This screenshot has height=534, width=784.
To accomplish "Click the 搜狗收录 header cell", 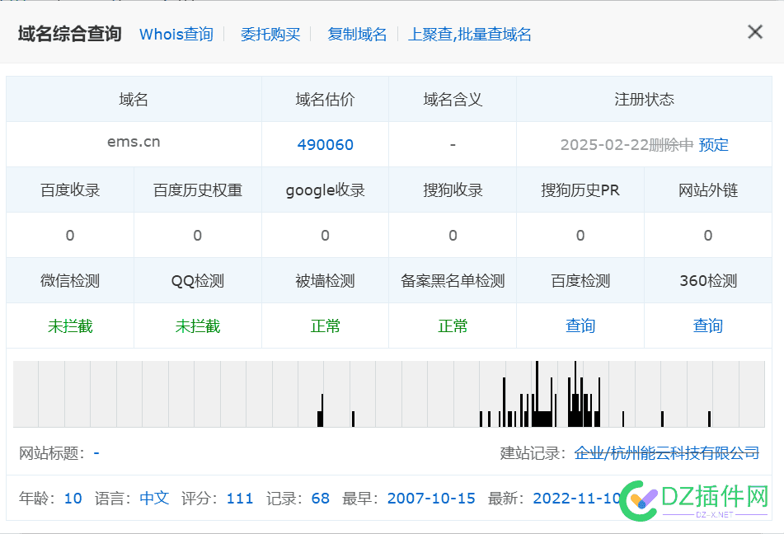I will pos(453,190).
